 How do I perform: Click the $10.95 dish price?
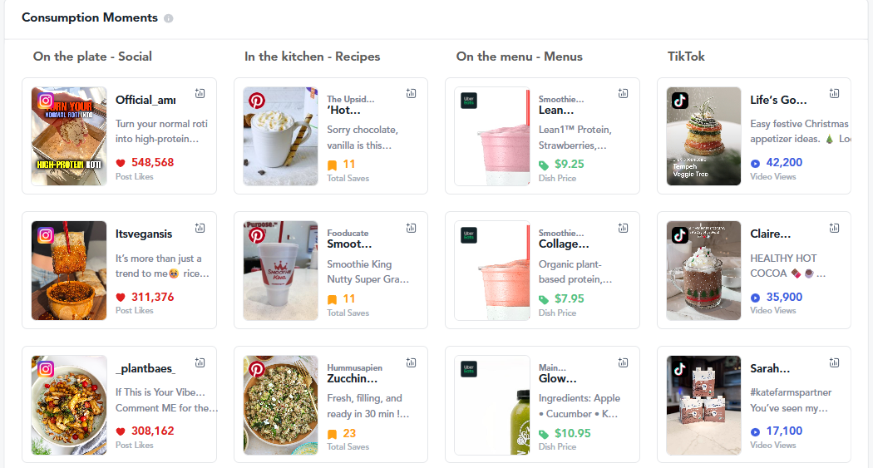coord(572,433)
